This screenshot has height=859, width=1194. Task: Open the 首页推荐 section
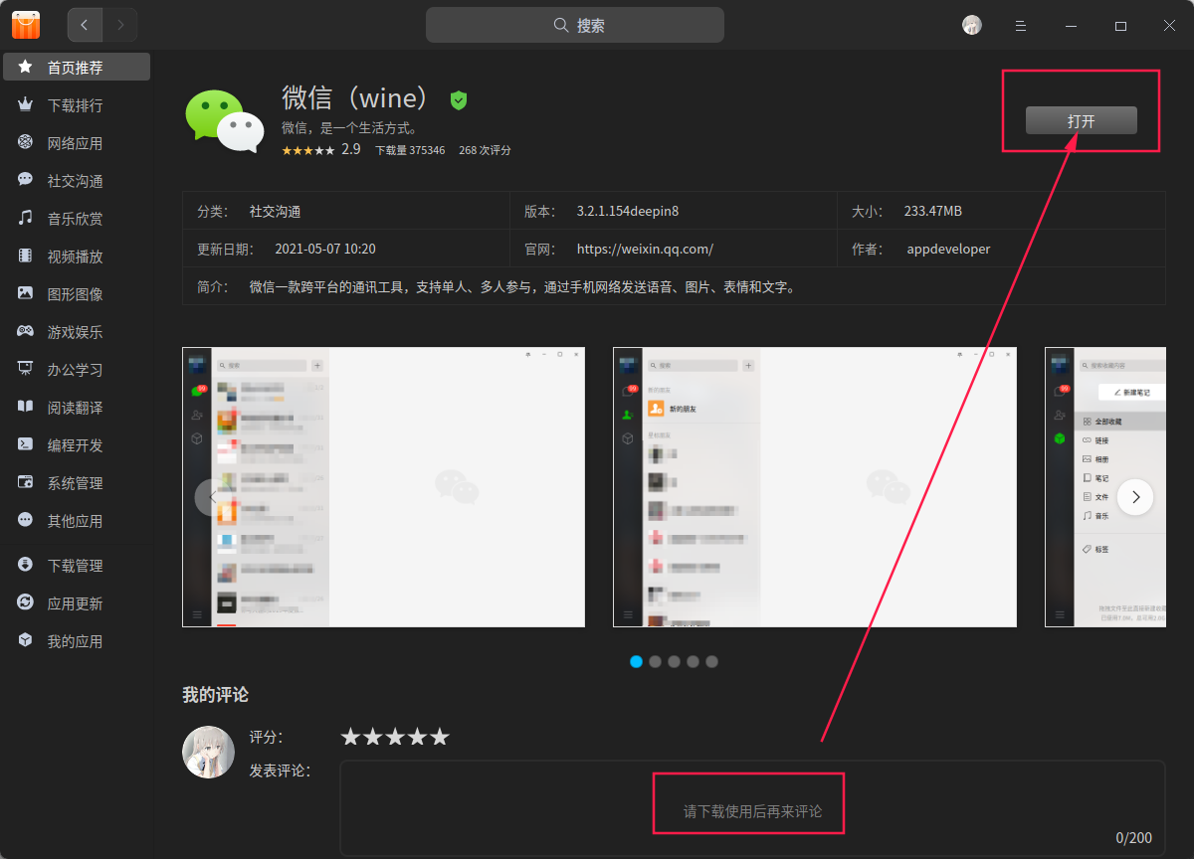78,68
